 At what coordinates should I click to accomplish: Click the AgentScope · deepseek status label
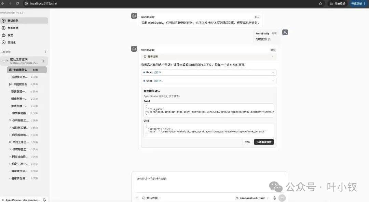click(22, 200)
